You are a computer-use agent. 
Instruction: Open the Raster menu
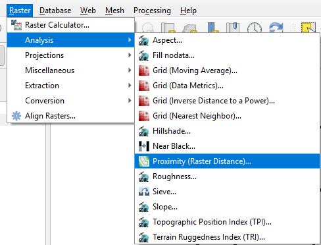(x=20, y=11)
